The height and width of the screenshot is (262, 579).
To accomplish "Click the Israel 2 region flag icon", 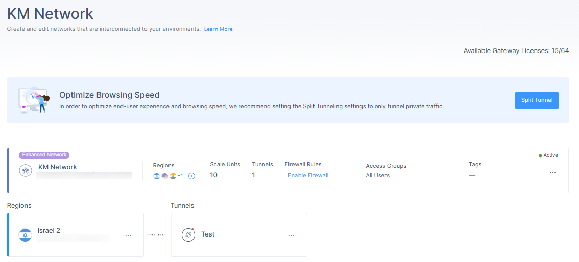I will [26, 235].
